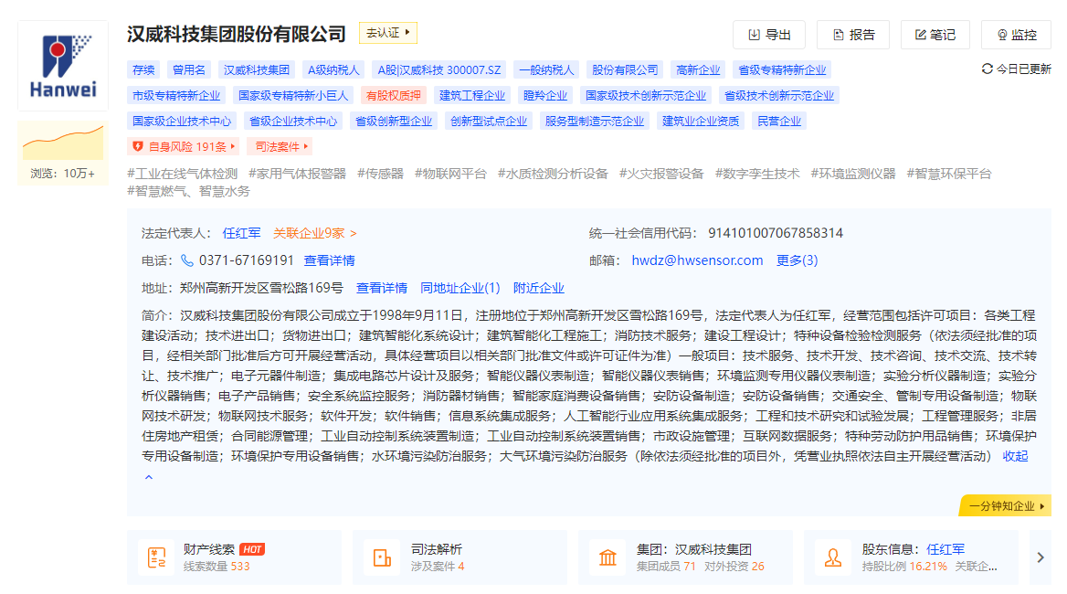Select the 省级企业技术中心 tag
Viewport: 1067px width, 594px height.
tap(293, 122)
